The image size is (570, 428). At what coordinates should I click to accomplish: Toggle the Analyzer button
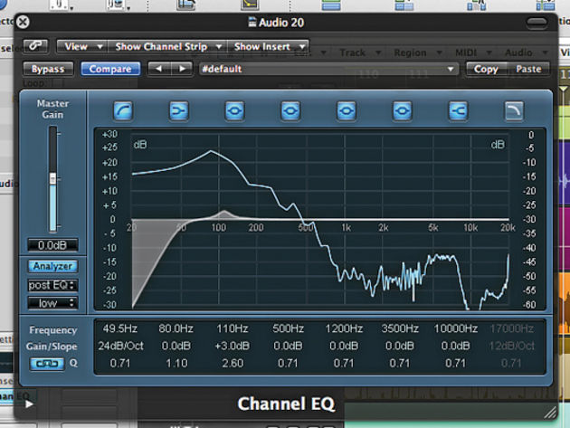52,266
